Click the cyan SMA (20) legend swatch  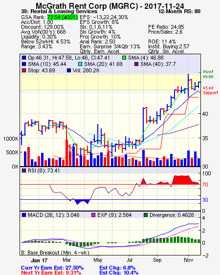pyautogui.click(x=80, y=64)
